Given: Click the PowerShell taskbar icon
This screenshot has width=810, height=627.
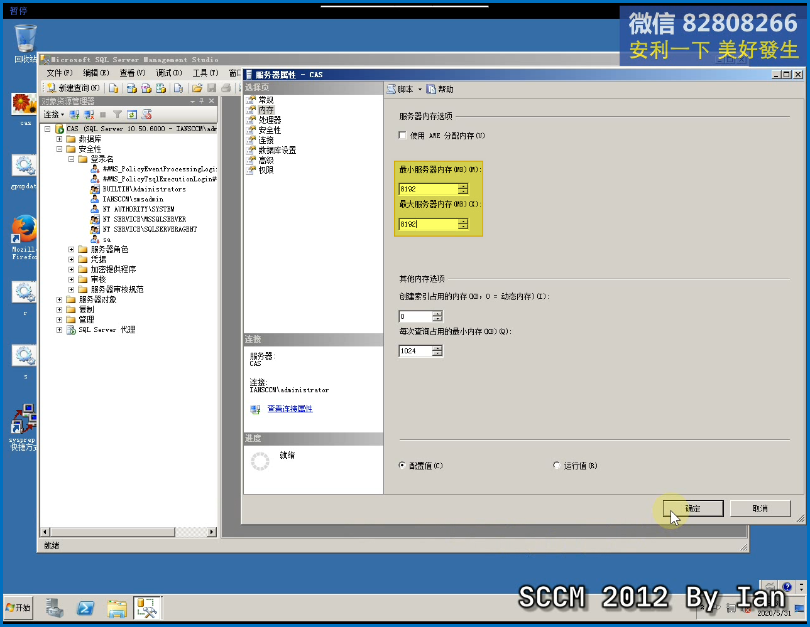Looking at the screenshot, I should pyautogui.click(x=85, y=608).
